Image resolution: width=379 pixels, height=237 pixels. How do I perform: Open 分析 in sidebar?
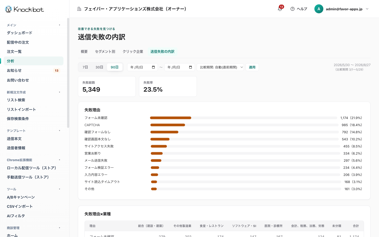click(33, 61)
